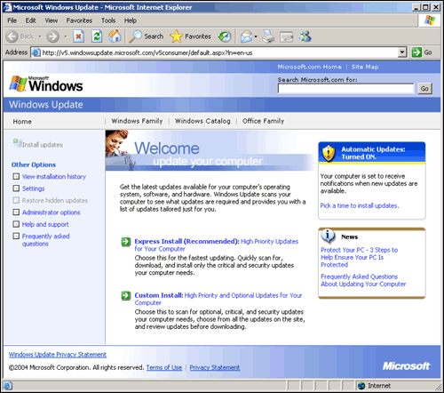Image resolution: width=444 pixels, height=393 pixels.
Task: Expand the Help and support box icon
Action: pos(16,224)
